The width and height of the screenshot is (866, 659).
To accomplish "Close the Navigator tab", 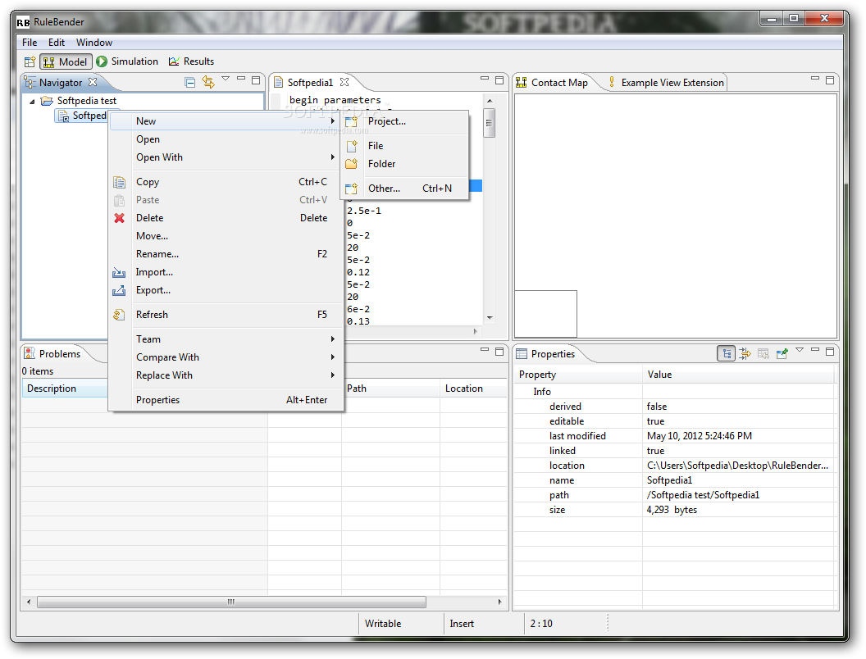I will [x=93, y=82].
